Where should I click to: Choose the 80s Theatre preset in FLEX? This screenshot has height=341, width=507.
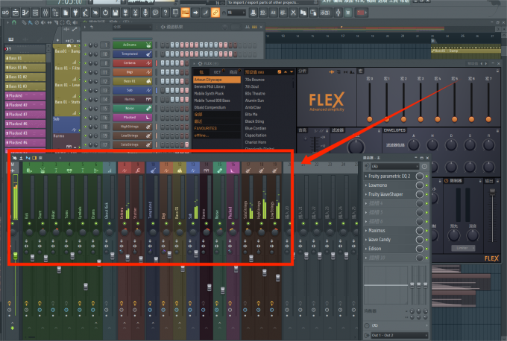pos(255,93)
